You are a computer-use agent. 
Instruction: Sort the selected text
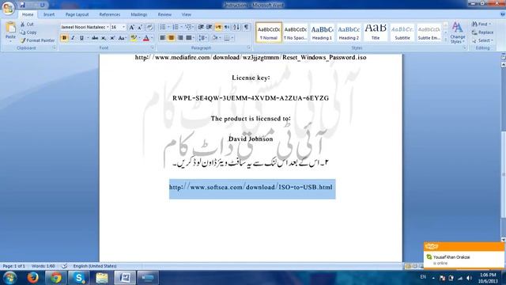pyautogui.click(x=236, y=27)
